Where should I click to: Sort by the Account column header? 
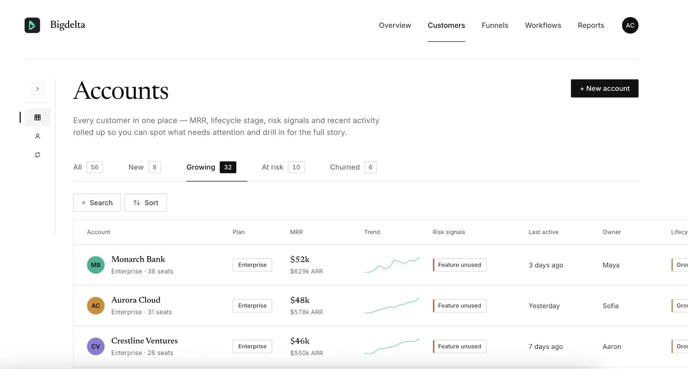point(99,232)
